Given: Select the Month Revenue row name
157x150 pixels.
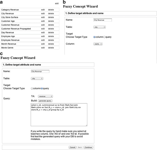Looking at the screenshot, I should click(9, 44).
